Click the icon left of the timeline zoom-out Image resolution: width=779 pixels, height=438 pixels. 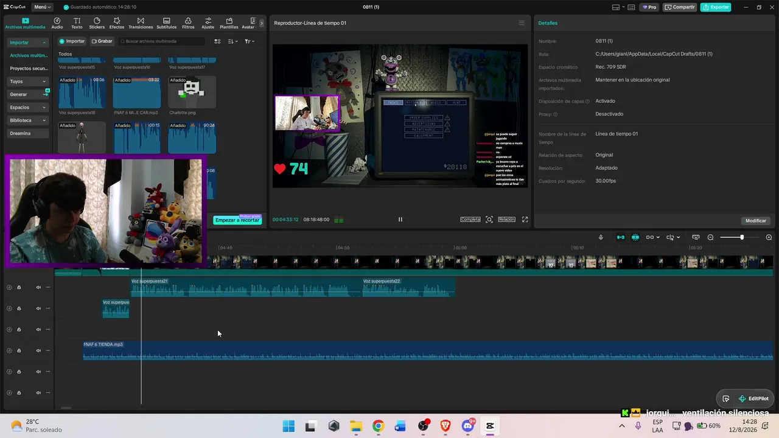(696, 237)
